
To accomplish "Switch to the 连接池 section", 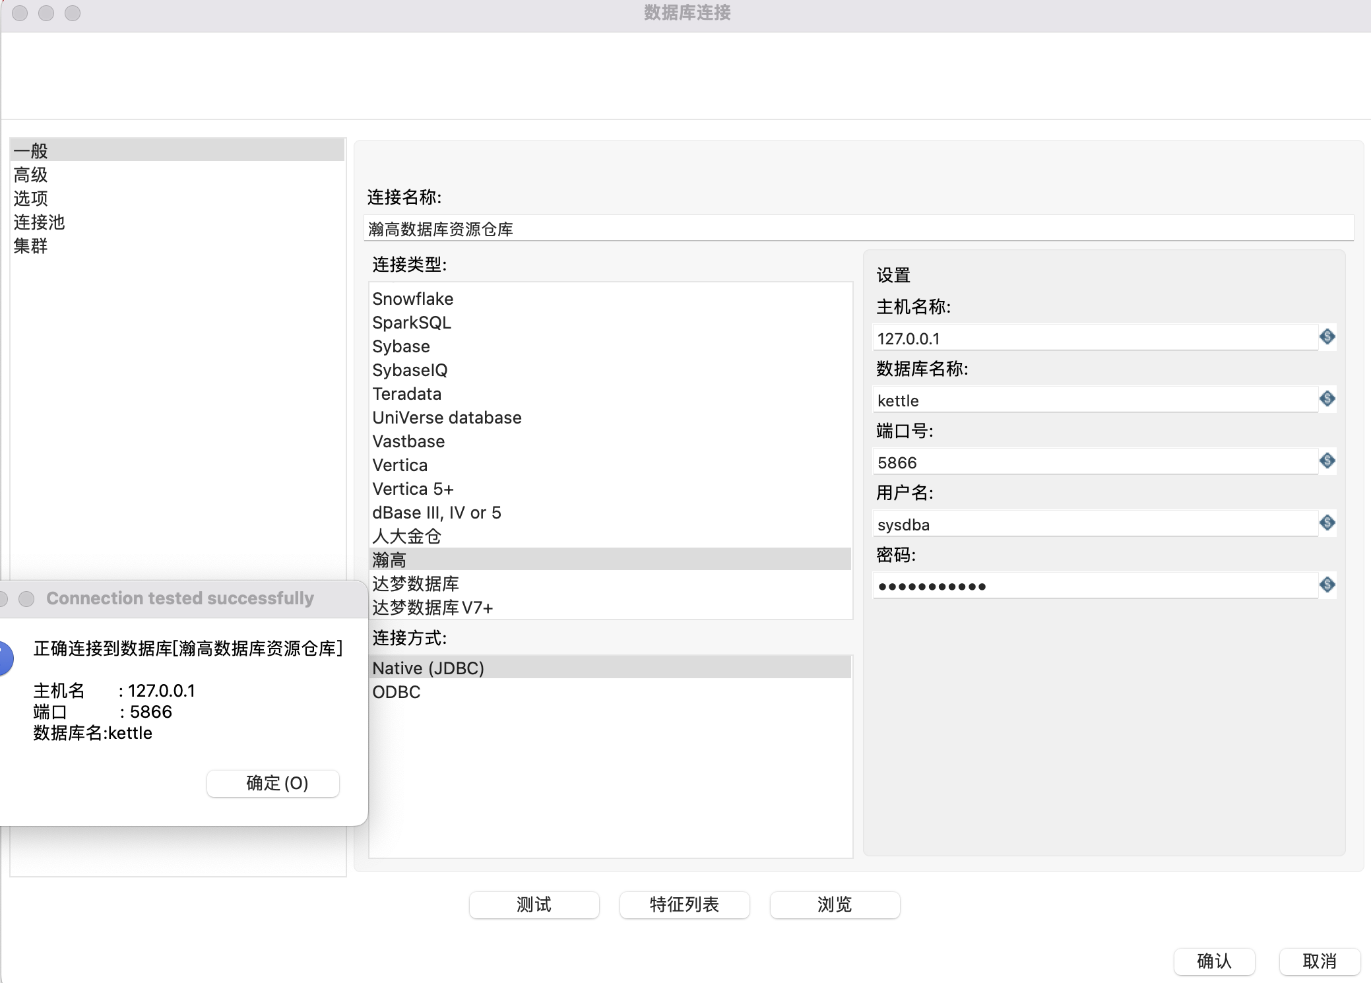I will 39,222.
